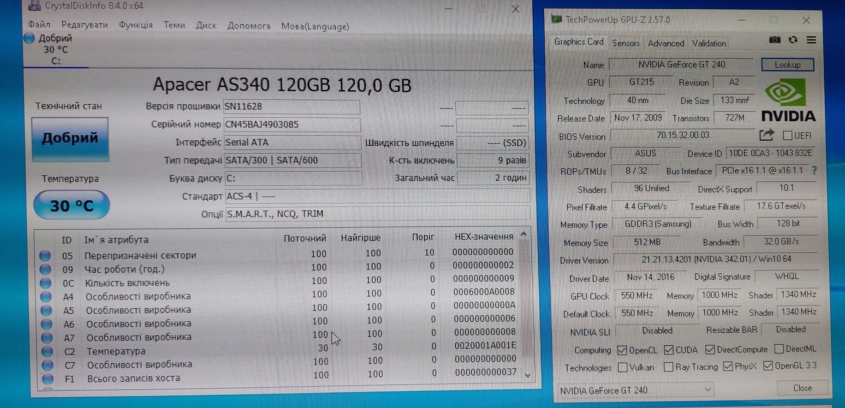
Task: Click status circle of attribute F1 row
Action: coord(48,379)
